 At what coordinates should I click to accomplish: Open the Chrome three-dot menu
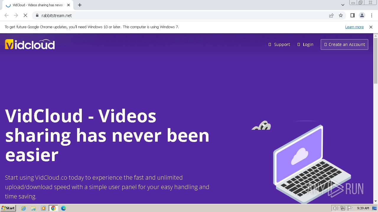(372, 15)
